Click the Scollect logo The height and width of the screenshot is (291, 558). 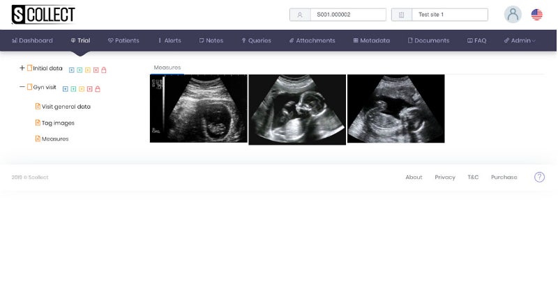pyautogui.click(x=43, y=15)
